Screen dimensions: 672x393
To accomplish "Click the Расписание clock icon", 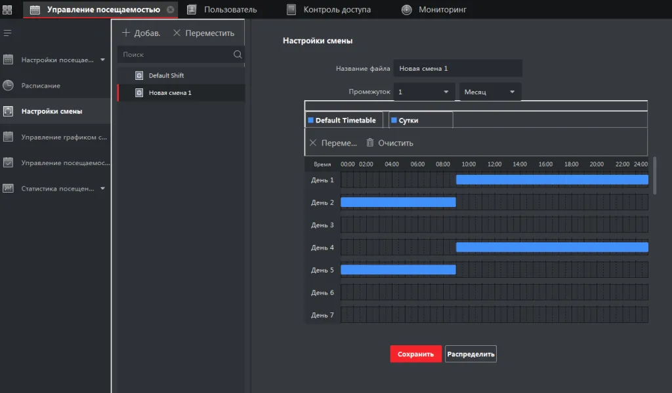I will coord(8,85).
